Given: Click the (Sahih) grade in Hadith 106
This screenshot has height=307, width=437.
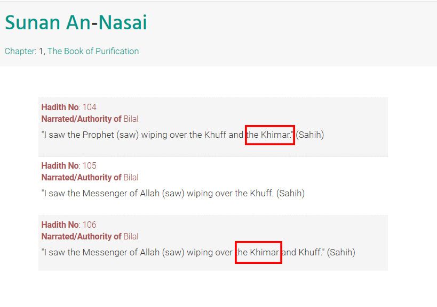Looking at the screenshot, I should coord(341,253).
